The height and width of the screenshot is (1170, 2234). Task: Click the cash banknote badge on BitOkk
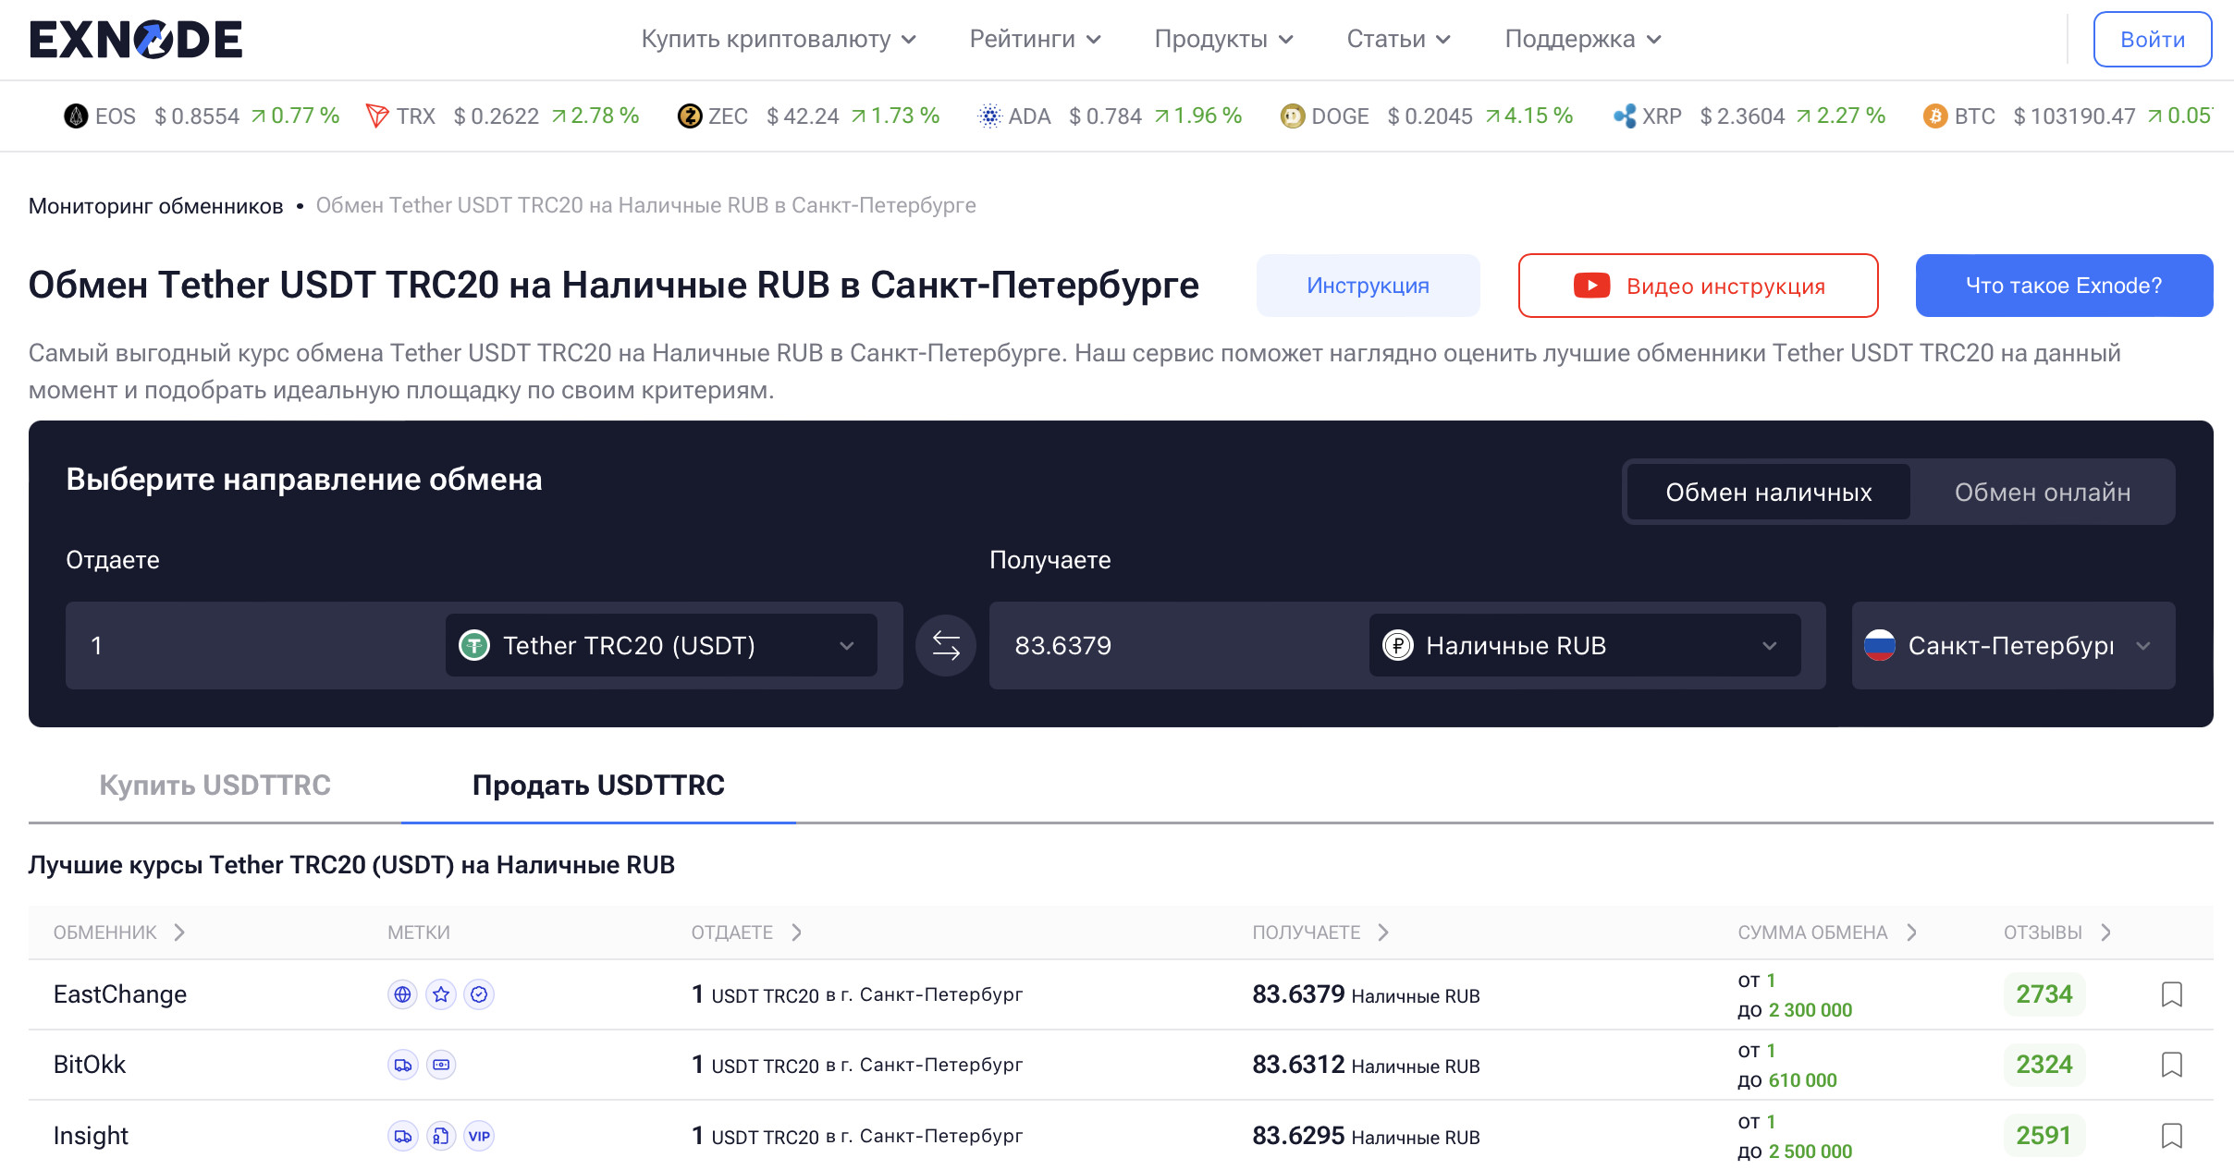click(x=441, y=1065)
